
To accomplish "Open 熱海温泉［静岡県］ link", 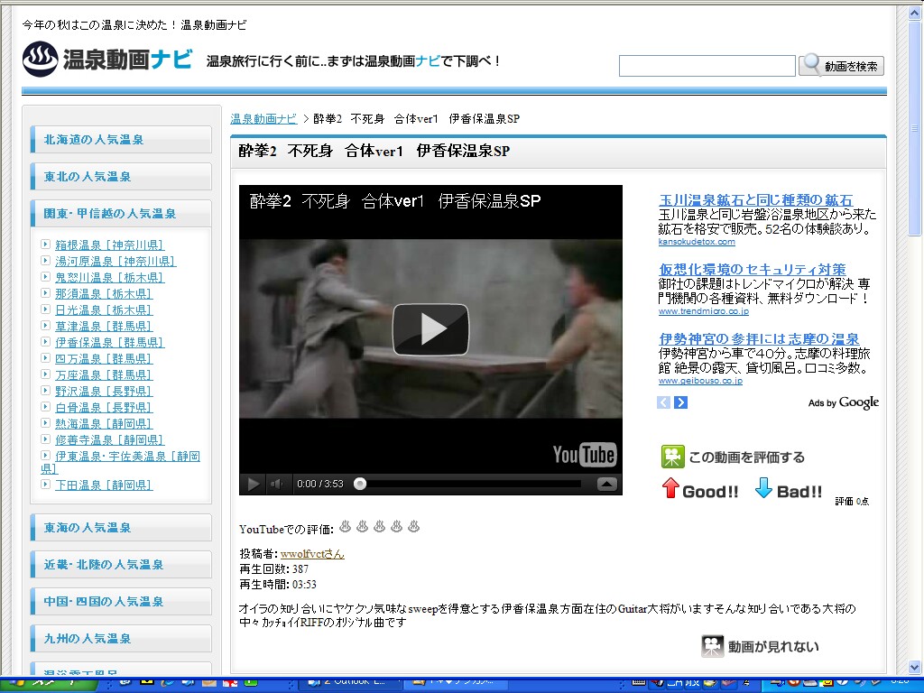I will (104, 424).
